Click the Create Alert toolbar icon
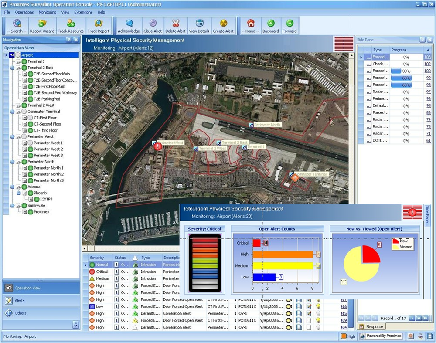This screenshot has height=343, width=436. (223, 25)
